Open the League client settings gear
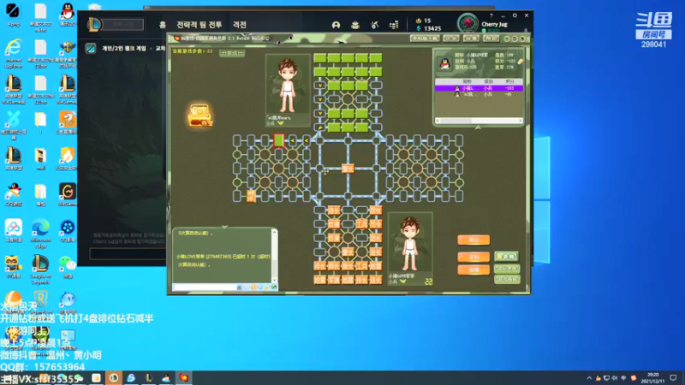This screenshot has width=685, height=385. pyautogui.click(x=515, y=15)
